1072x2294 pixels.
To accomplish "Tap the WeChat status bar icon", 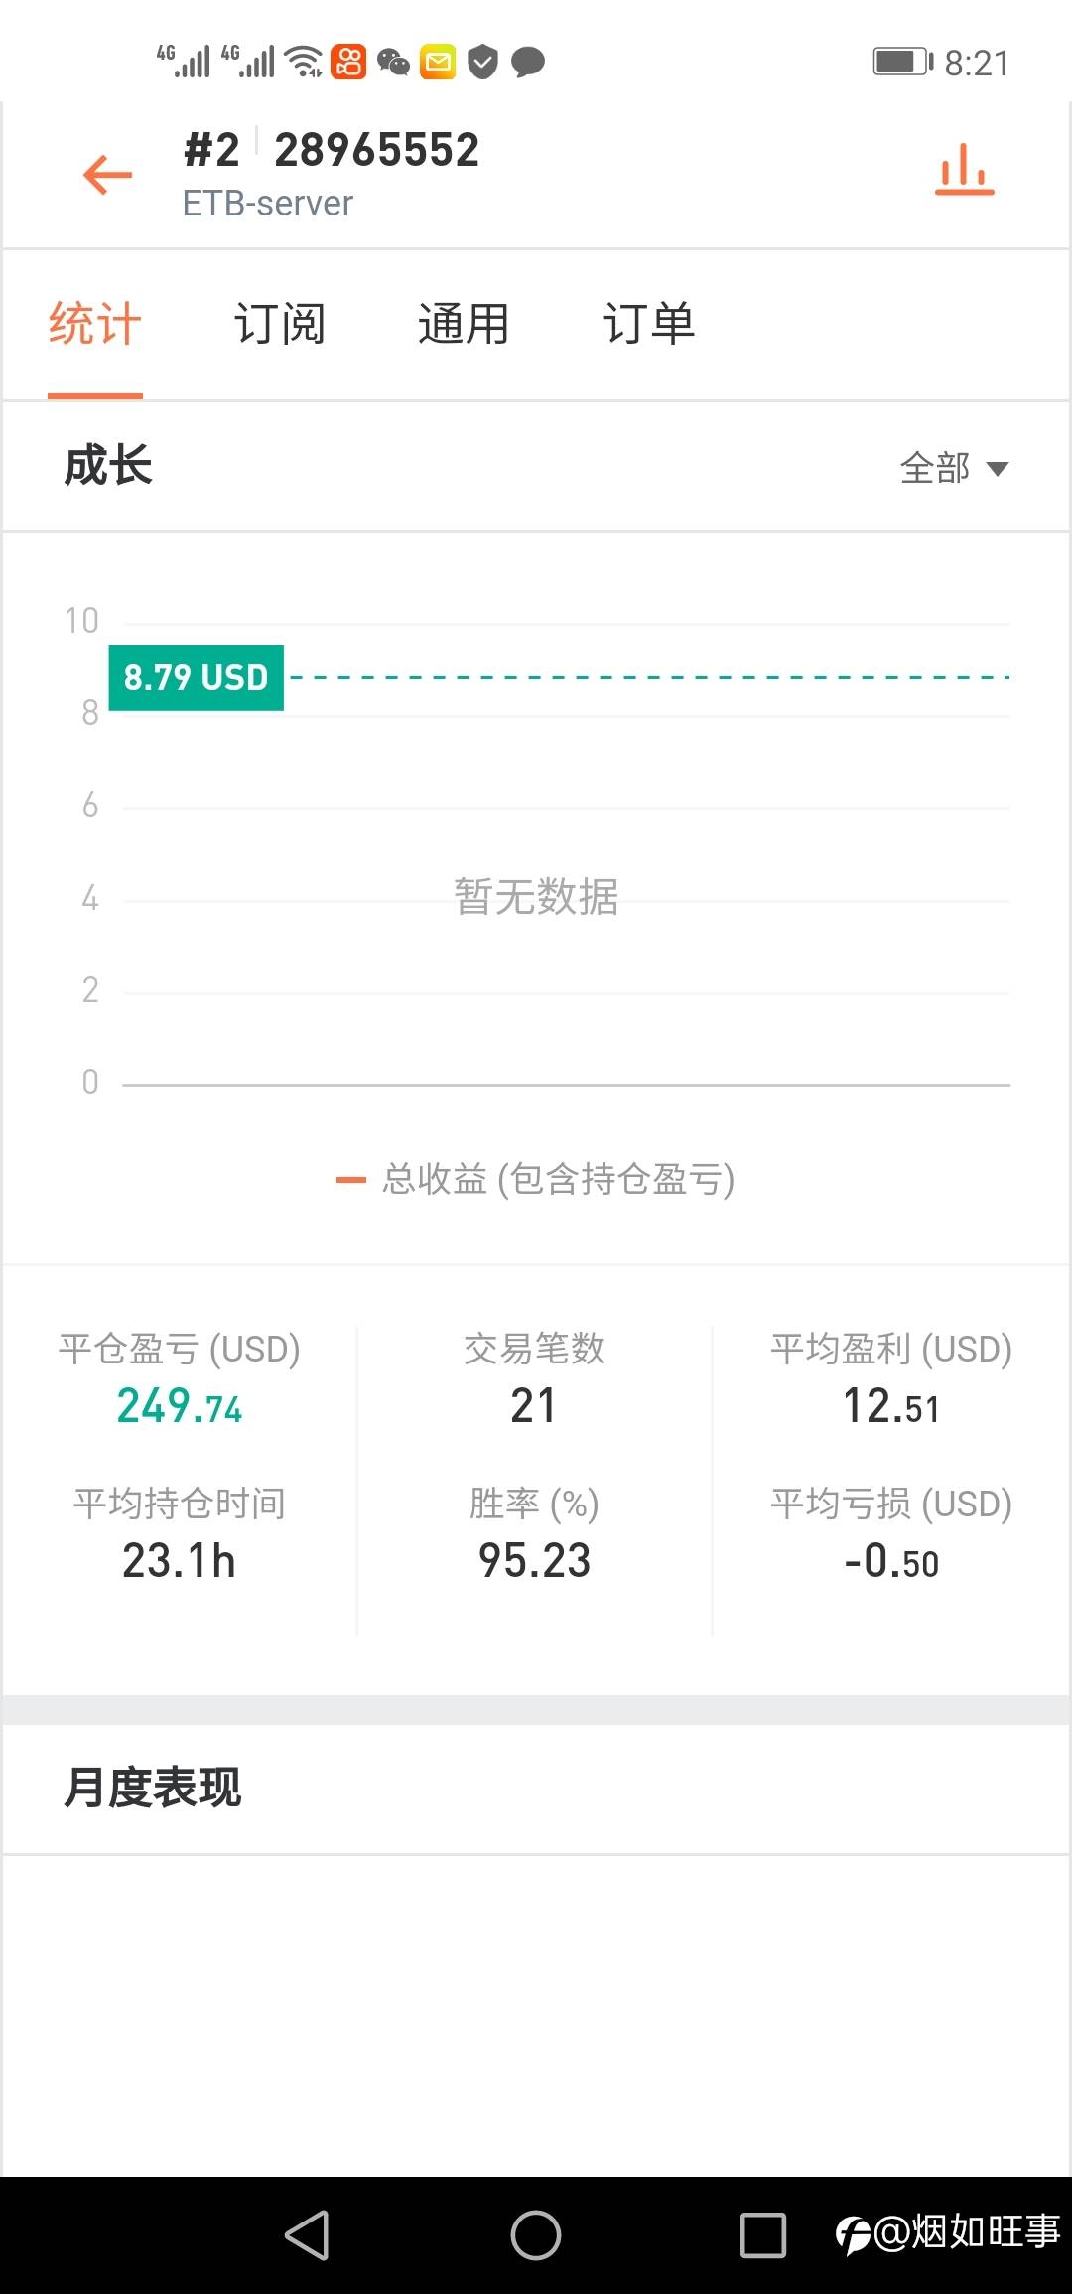I will tap(393, 63).
